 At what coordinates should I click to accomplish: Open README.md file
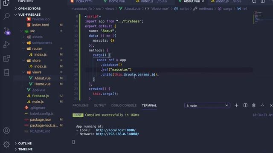[x=40, y=131]
